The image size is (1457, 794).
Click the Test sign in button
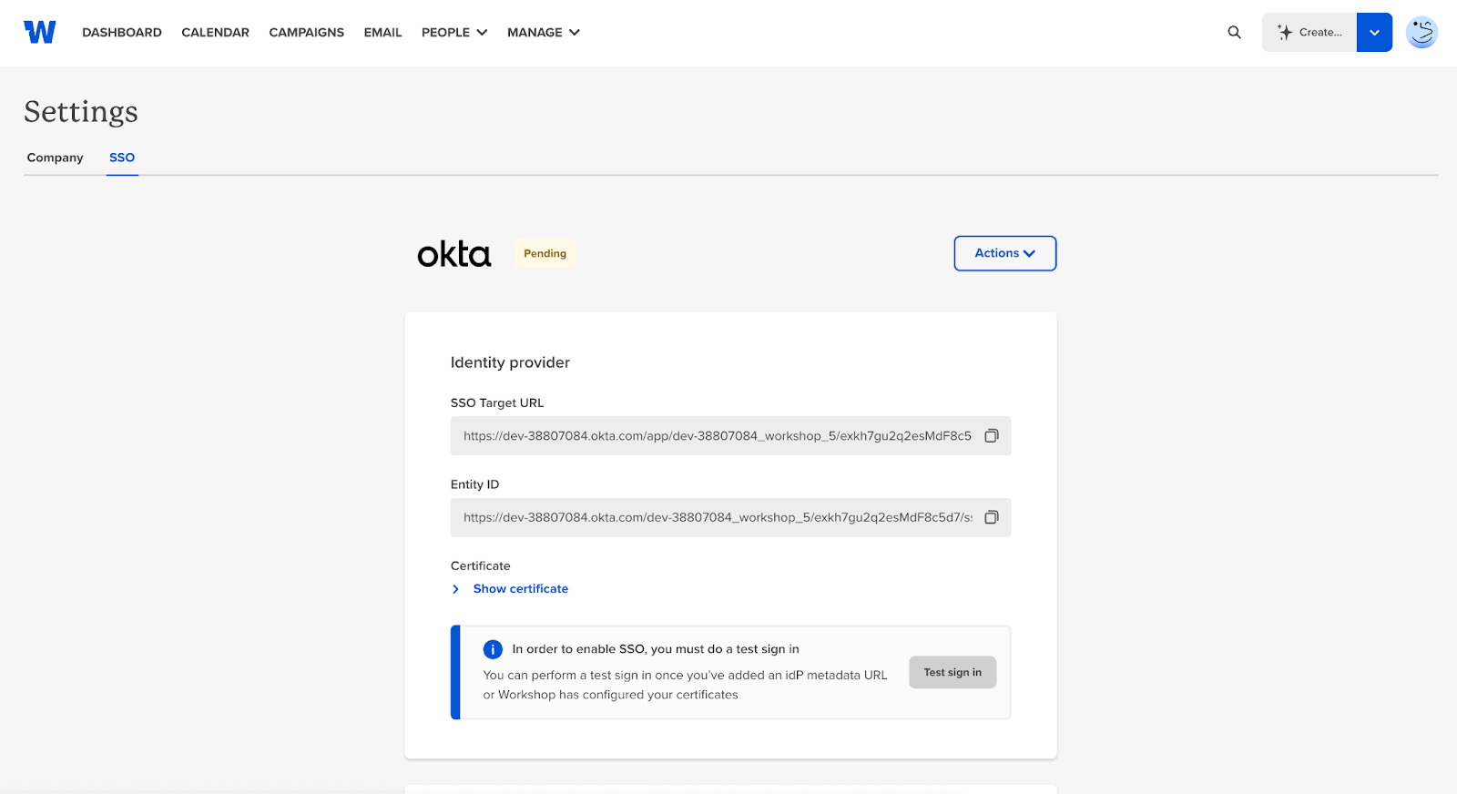pos(953,672)
